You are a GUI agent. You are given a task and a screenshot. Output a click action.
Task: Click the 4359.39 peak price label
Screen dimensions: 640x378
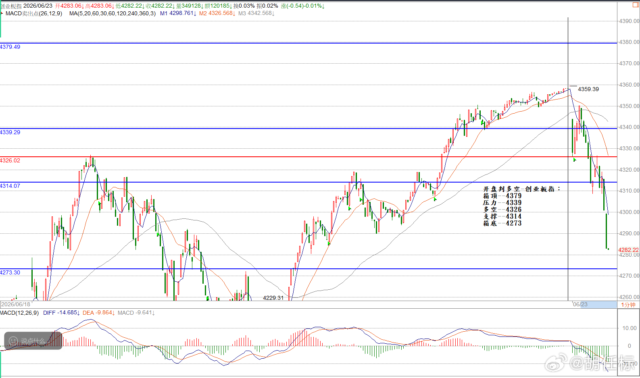point(588,89)
